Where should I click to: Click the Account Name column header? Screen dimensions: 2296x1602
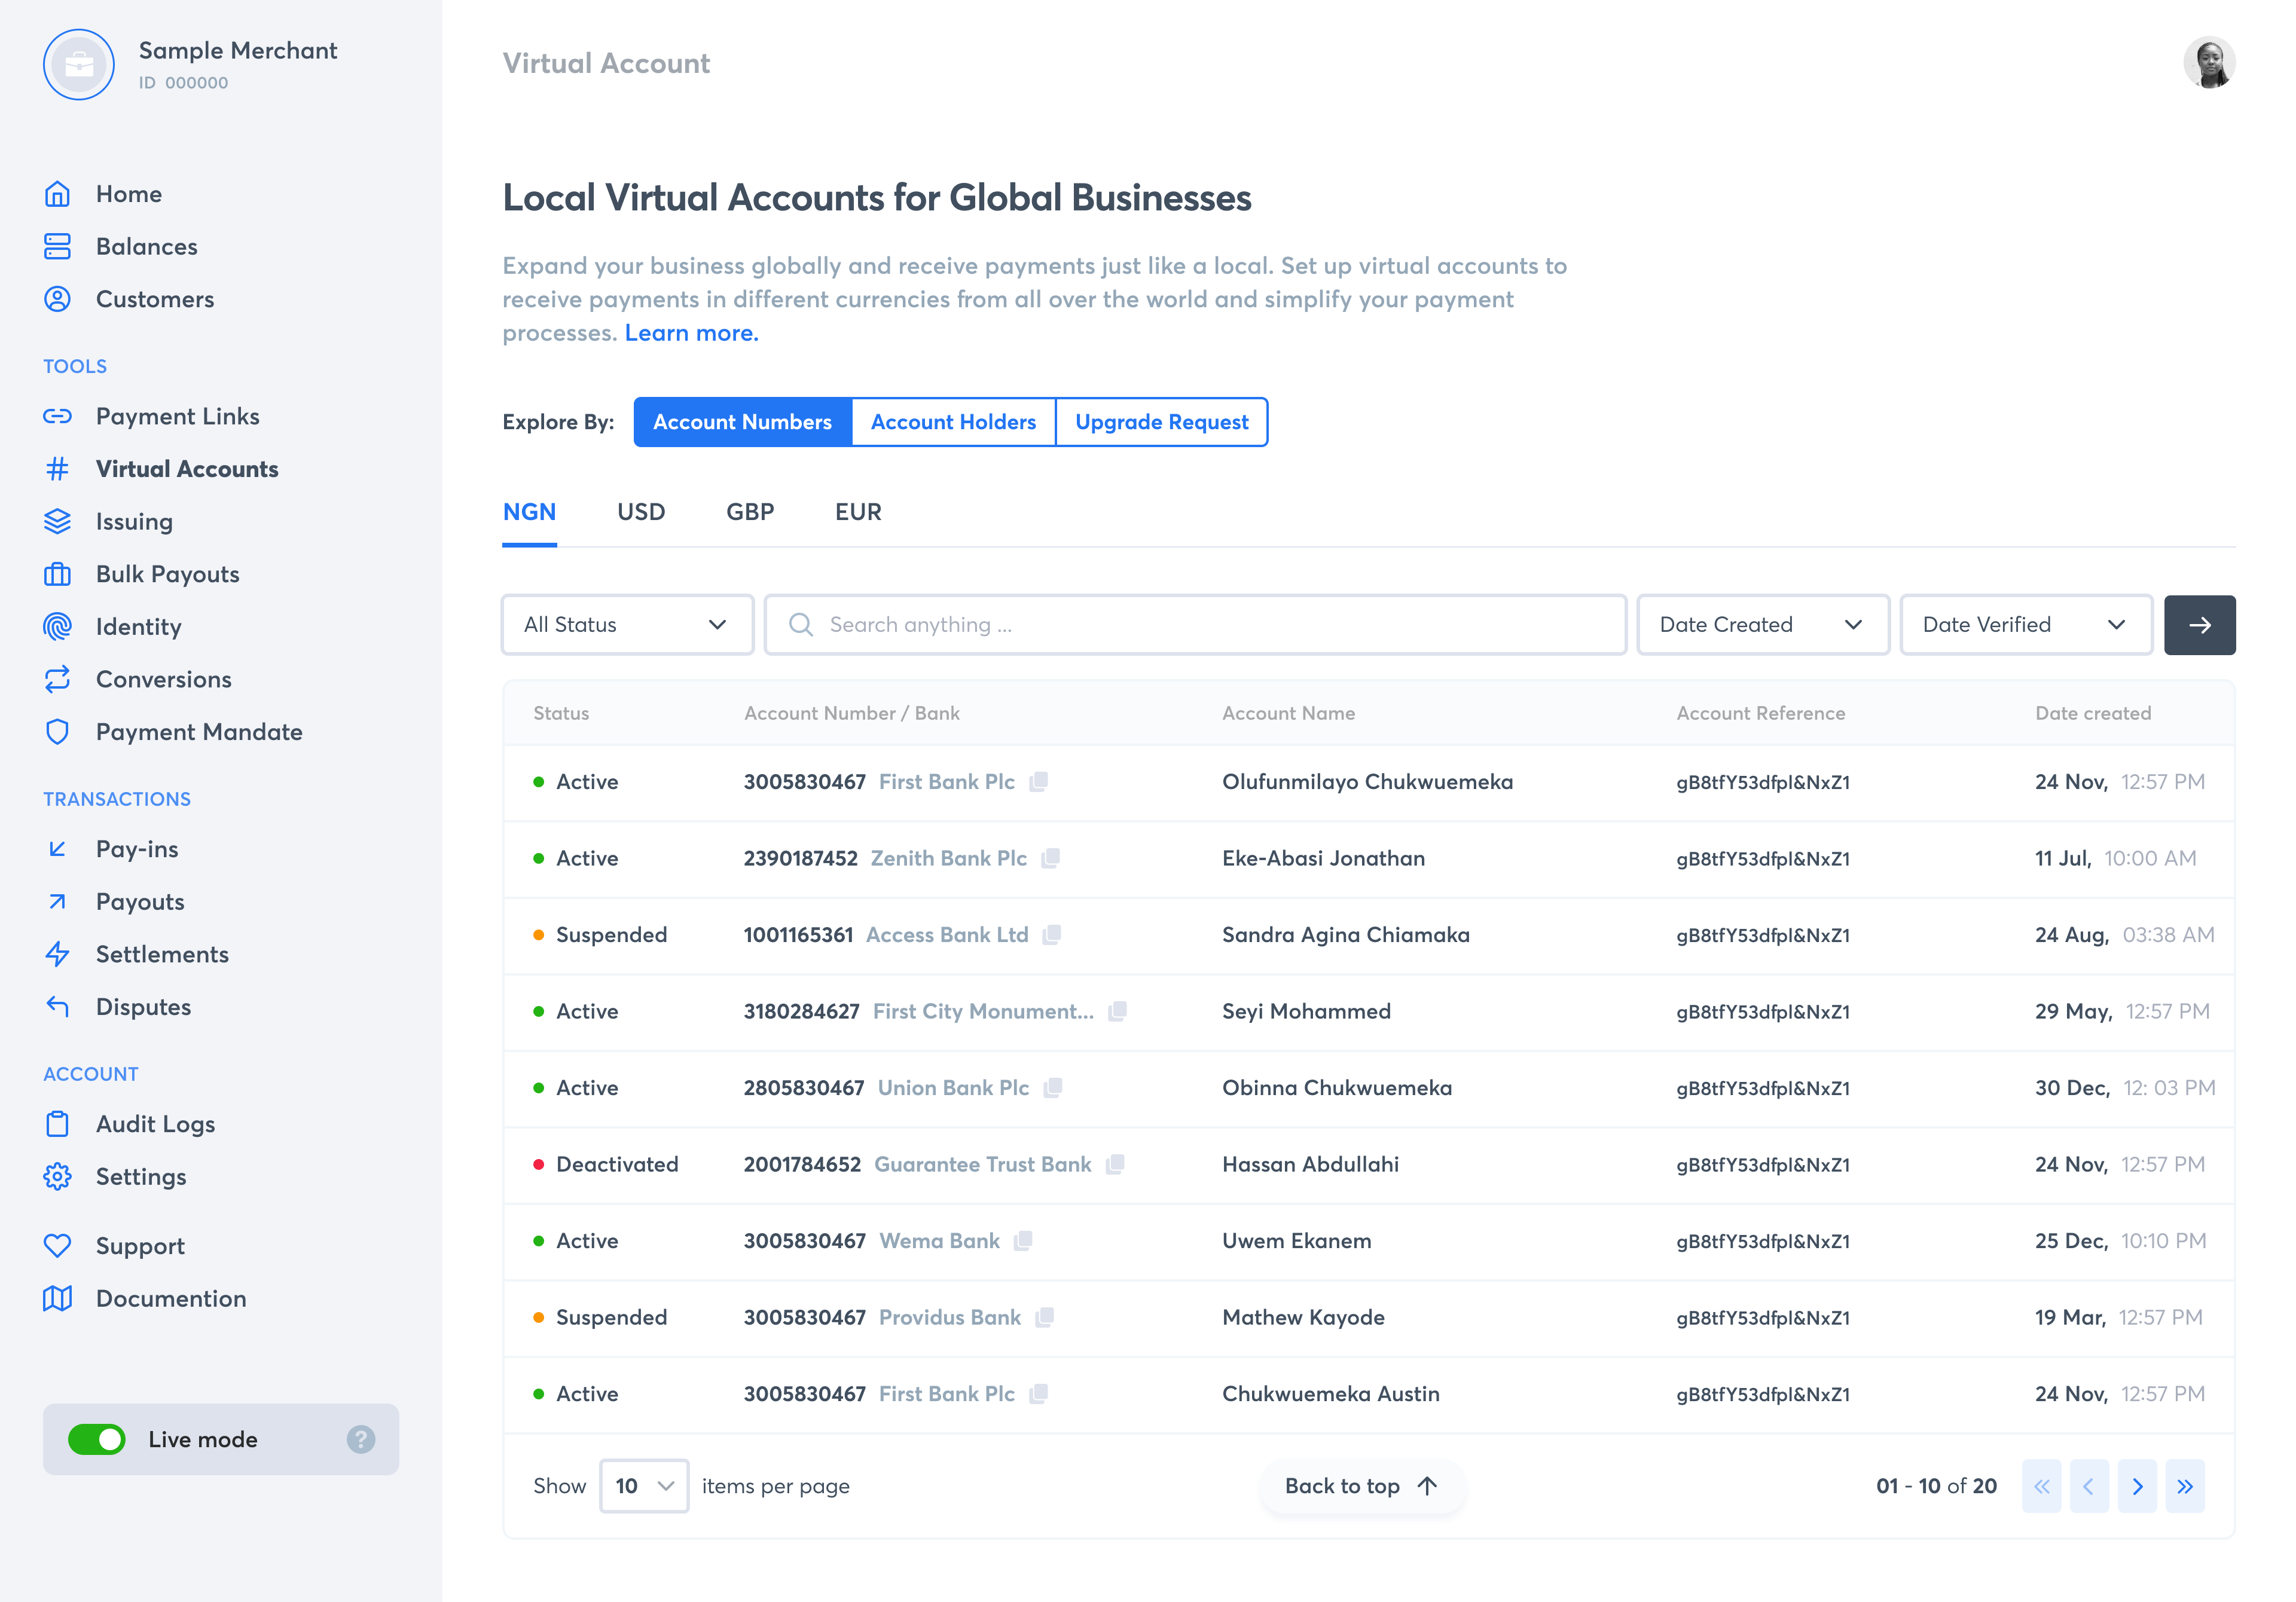click(x=1288, y=713)
